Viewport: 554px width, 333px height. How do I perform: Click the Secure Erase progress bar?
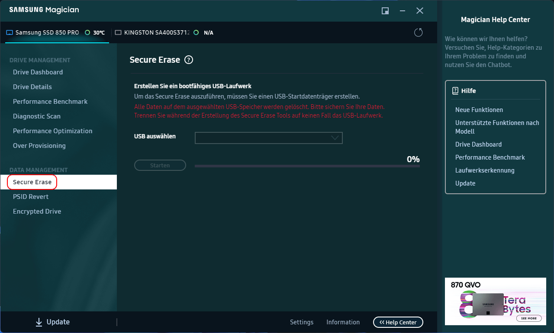(307, 166)
